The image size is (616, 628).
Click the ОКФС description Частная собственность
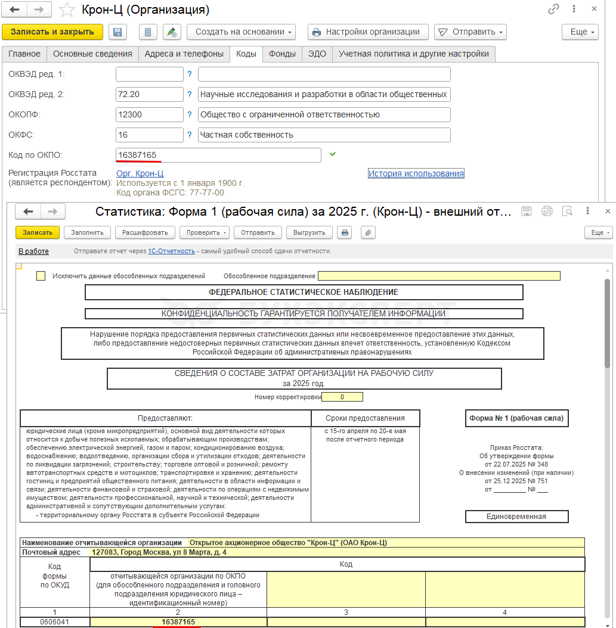pos(324,135)
